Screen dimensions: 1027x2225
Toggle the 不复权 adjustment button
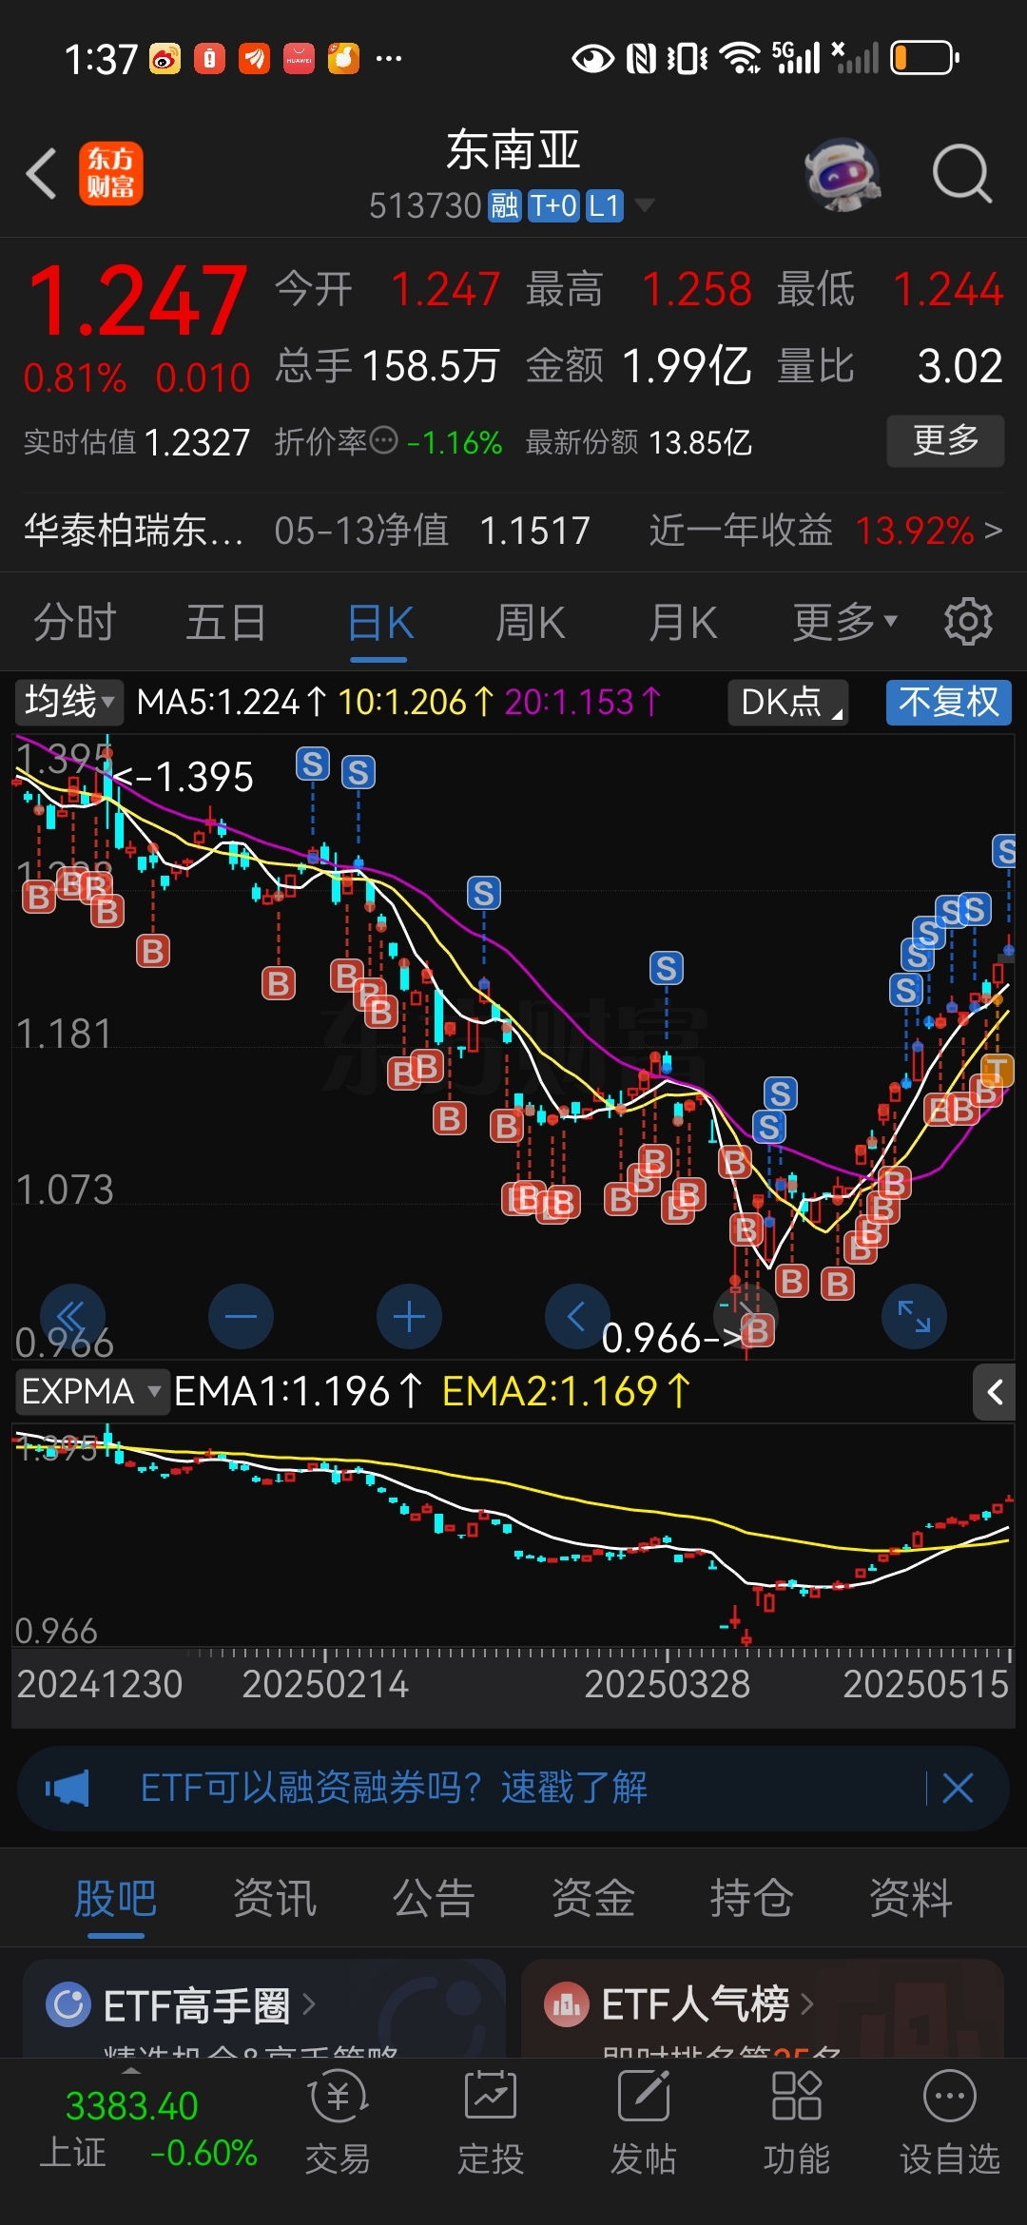(x=948, y=703)
